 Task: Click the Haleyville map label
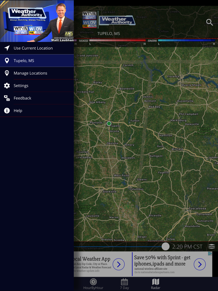192,124
